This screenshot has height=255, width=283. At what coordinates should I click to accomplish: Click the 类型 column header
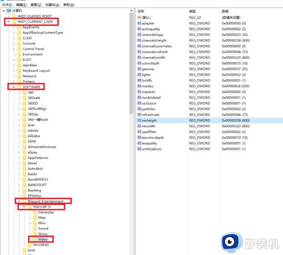[192, 11]
